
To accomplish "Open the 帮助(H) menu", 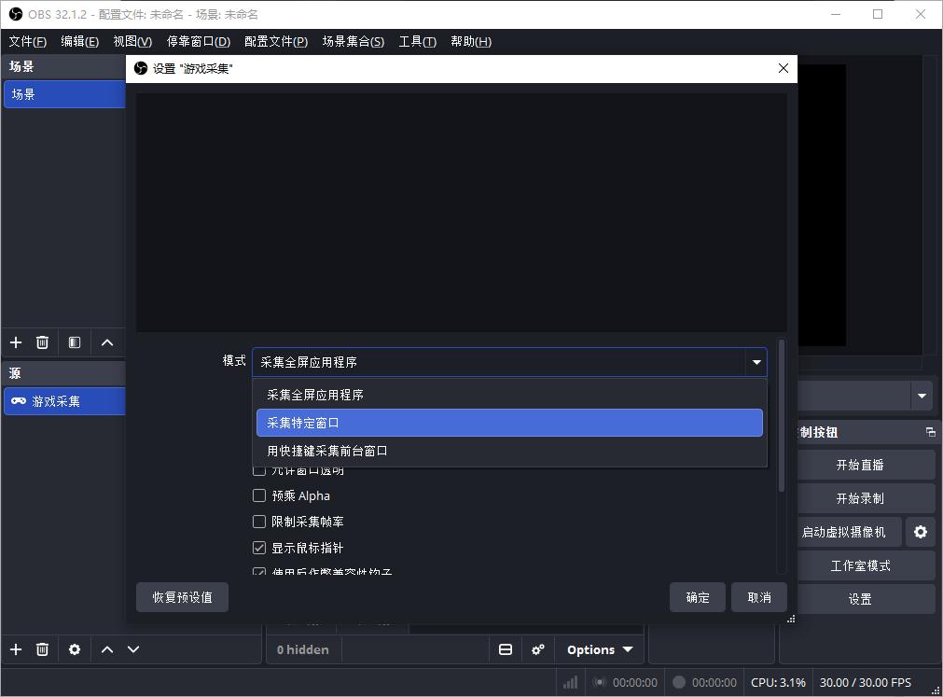I will 471,41.
